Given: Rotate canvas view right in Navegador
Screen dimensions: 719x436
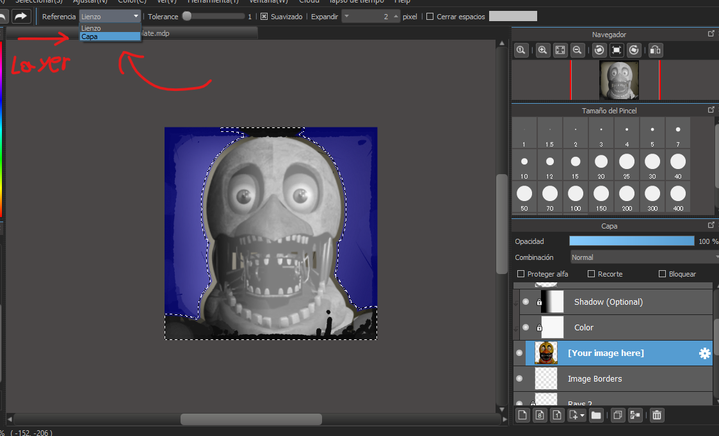Looking at the screenshot, I should click(633, 50).
